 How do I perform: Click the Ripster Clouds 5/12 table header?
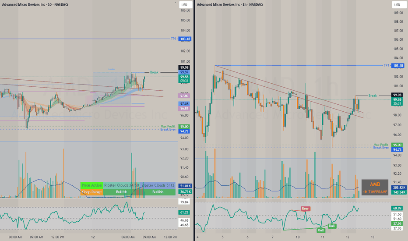click(158, 185)
